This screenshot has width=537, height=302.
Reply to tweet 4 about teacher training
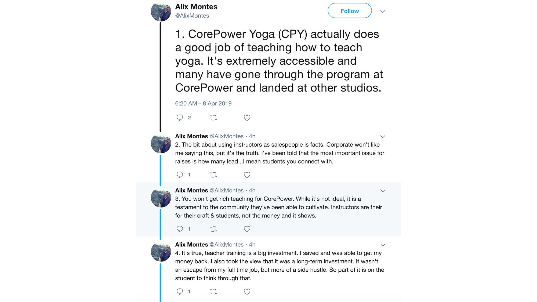coord(180,292)
